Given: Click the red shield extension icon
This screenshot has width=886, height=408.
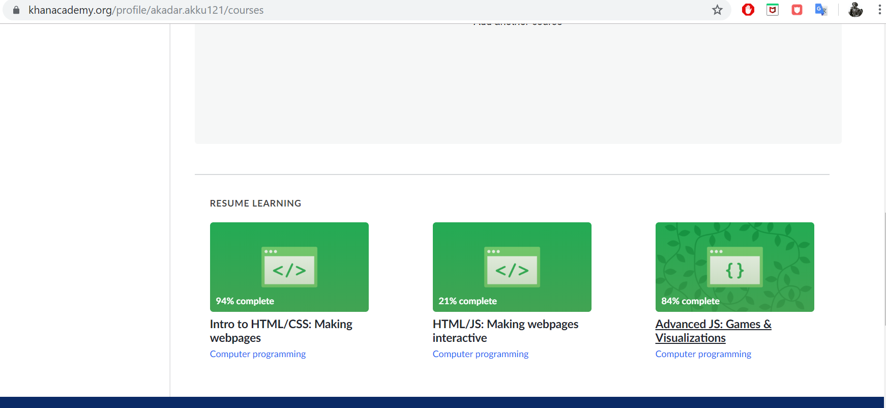Looking at the screenshot, I should 797,10.
